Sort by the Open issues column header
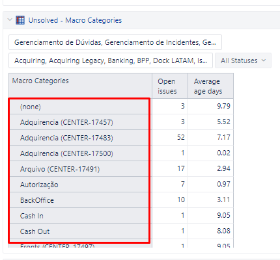The image size is (280, 260). (170, 86)
